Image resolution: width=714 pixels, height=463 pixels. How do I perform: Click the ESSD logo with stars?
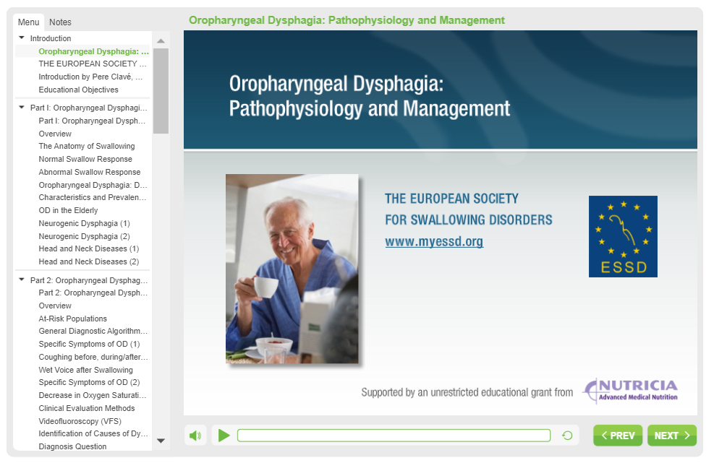(623, 236)
